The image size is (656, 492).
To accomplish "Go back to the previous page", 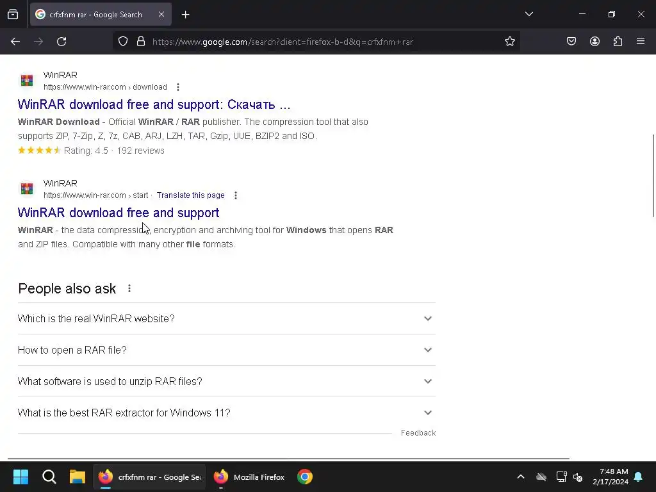I will tap(15, 42).
